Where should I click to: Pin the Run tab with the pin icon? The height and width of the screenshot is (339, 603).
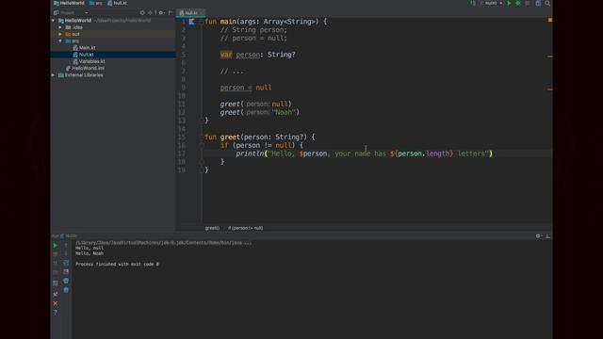56,294
